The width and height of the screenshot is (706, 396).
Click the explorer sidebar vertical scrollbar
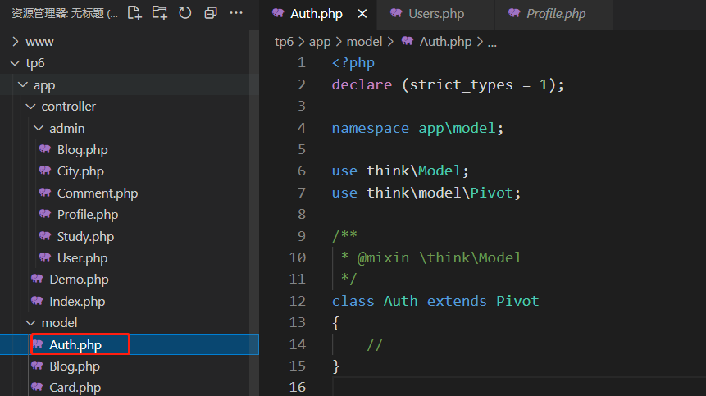[254, 213]
